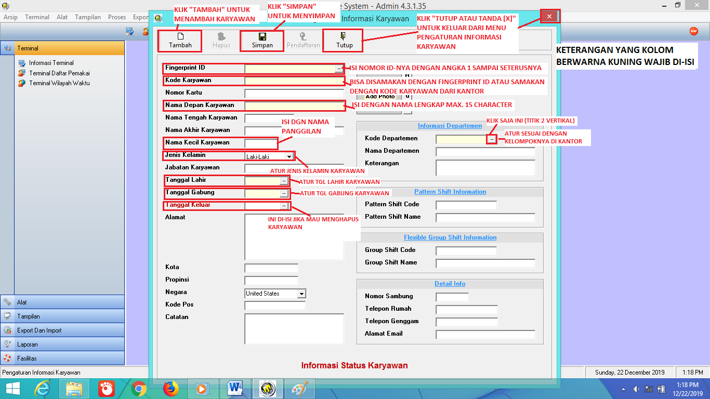Open Terminal Wilayah Waktu in sidebar
The width and height of the screenshot is (710, 399).
click(x=59, y=83)
